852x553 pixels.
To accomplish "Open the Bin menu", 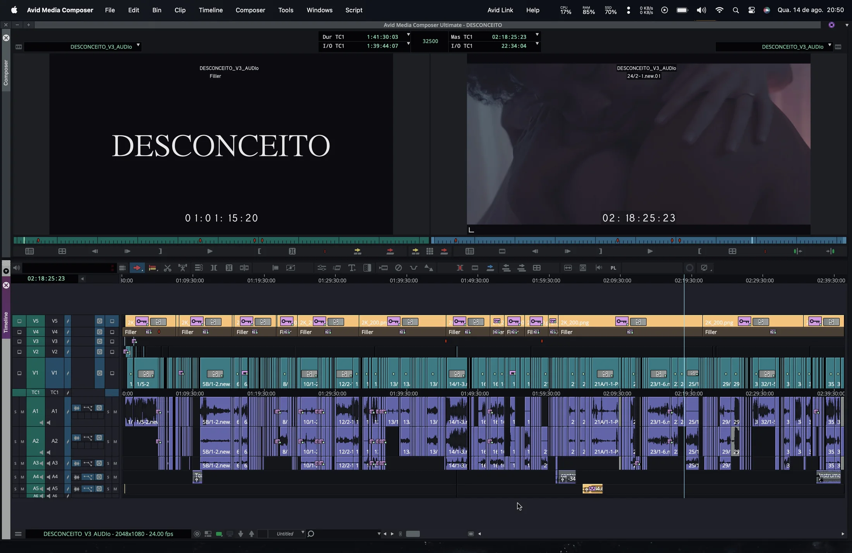I will click(157, 10).
